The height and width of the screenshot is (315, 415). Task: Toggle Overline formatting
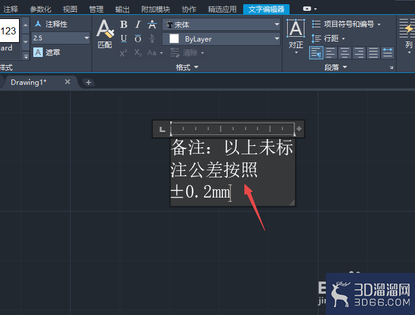[137, 39]
